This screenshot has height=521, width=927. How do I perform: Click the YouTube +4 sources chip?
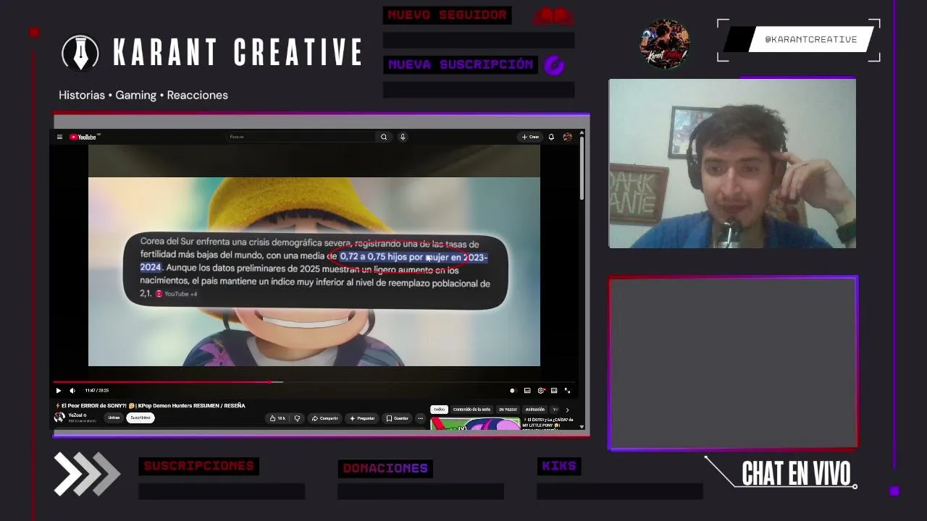coord(176,294)
